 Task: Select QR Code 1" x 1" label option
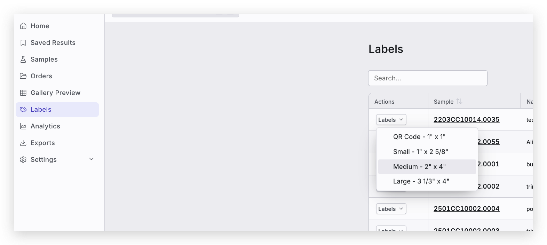pos(419,137)
